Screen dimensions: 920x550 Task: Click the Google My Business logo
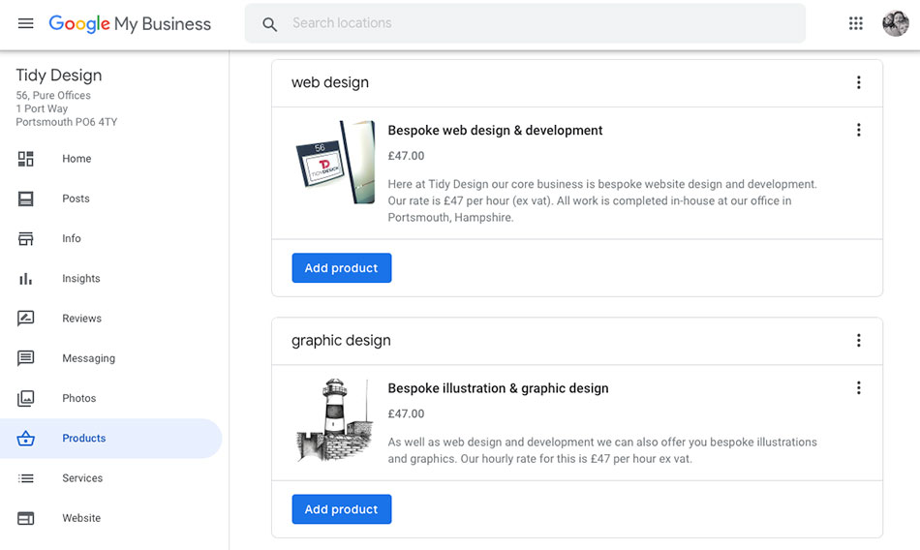(130, 23)
